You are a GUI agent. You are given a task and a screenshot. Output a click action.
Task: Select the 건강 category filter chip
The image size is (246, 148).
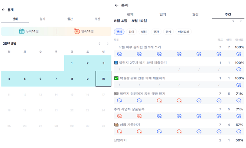pos(156,32)
